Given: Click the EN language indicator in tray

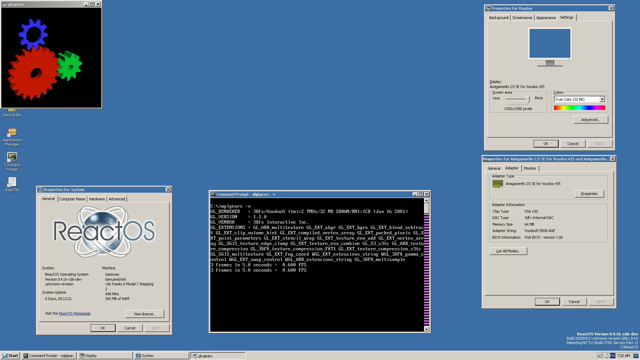Looking at the screenshot, I should pyautogui.click(x=612, y=356).
